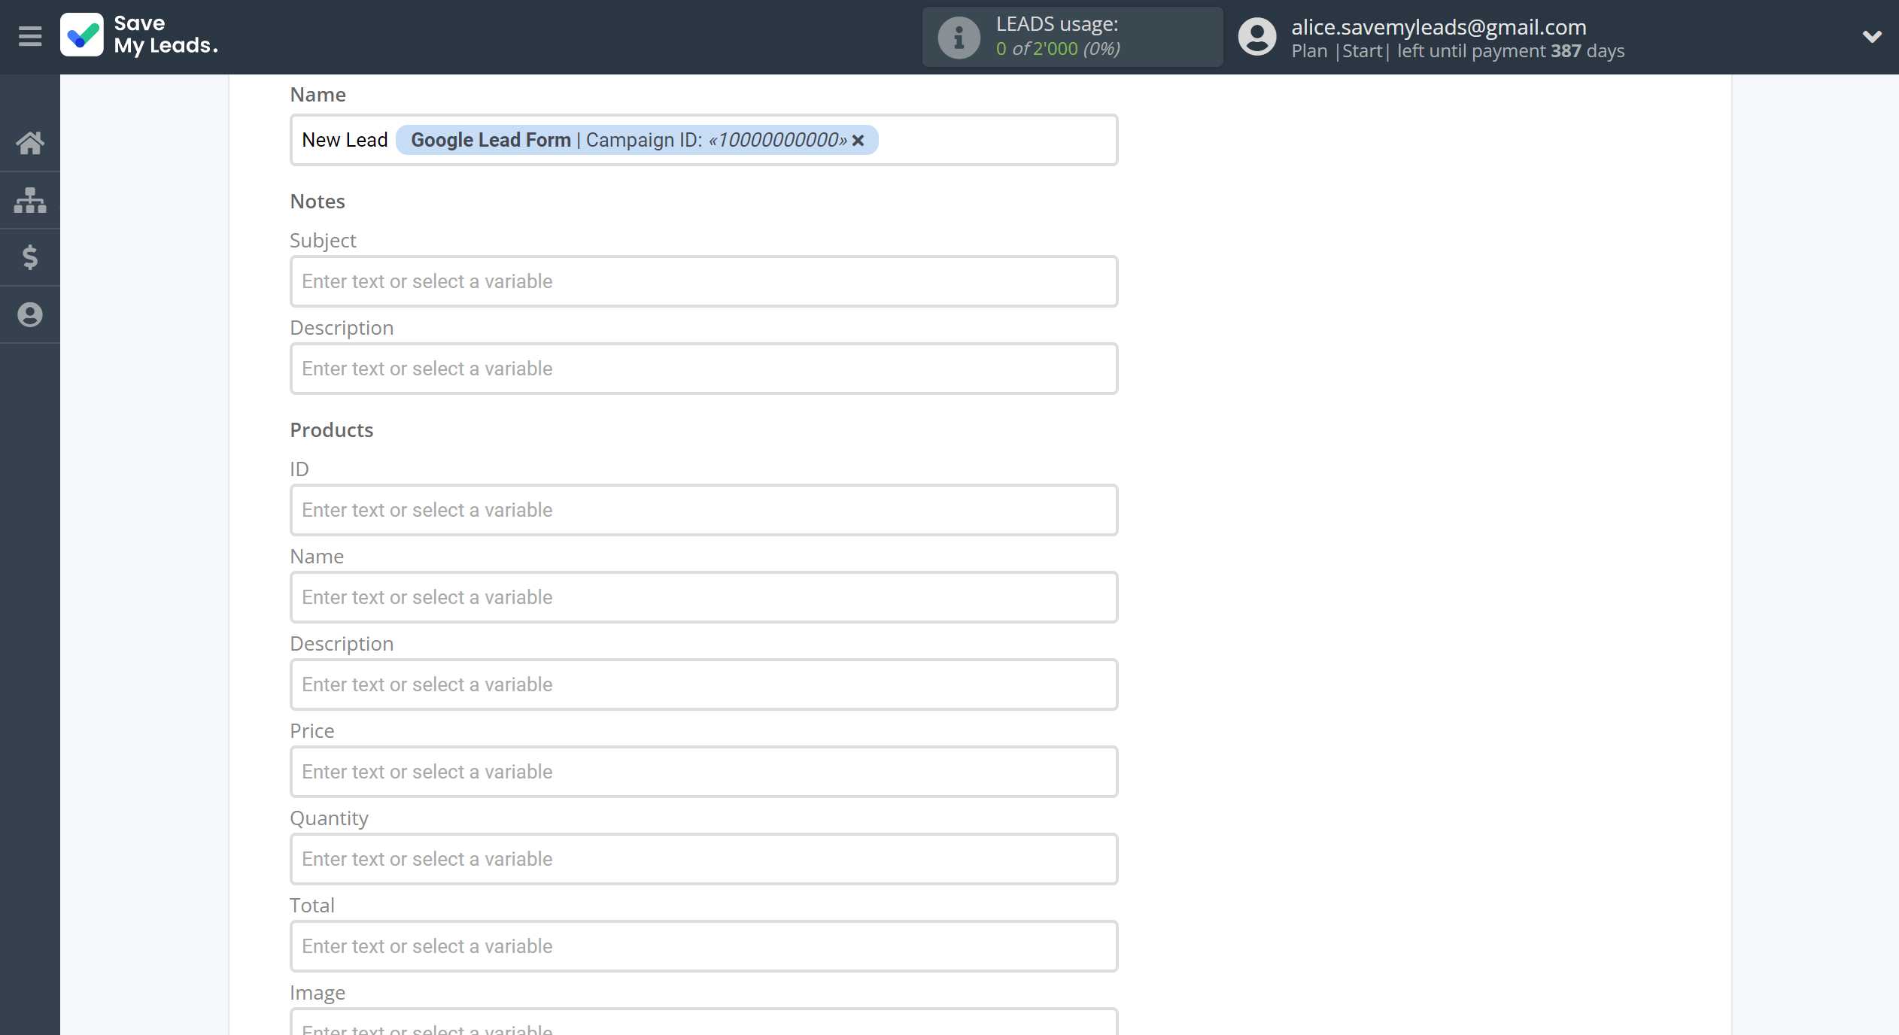Click the Products ID input field
The height and width of the screenshot is (1035, 1899).
click(704, 510)
